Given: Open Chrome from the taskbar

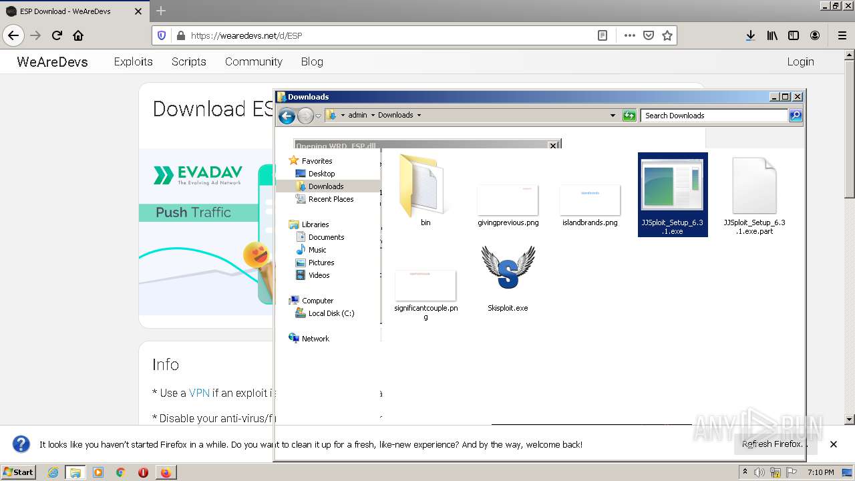Looking at the screenshot, I should (120, 472).
